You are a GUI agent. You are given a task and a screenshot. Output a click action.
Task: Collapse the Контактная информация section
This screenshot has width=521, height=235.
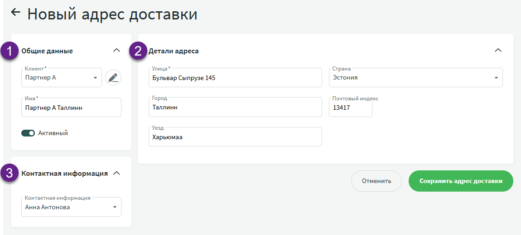116,173
